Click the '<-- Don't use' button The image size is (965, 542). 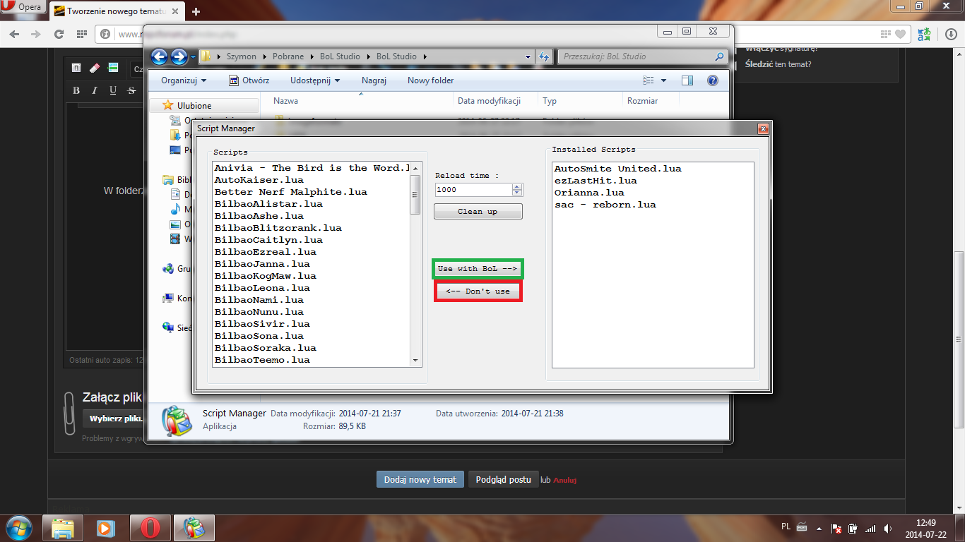478,291
